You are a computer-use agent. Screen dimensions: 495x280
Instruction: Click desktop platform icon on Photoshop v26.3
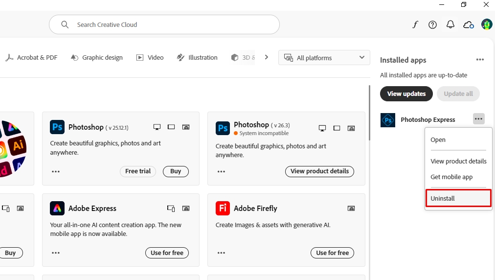click(322, 128)
